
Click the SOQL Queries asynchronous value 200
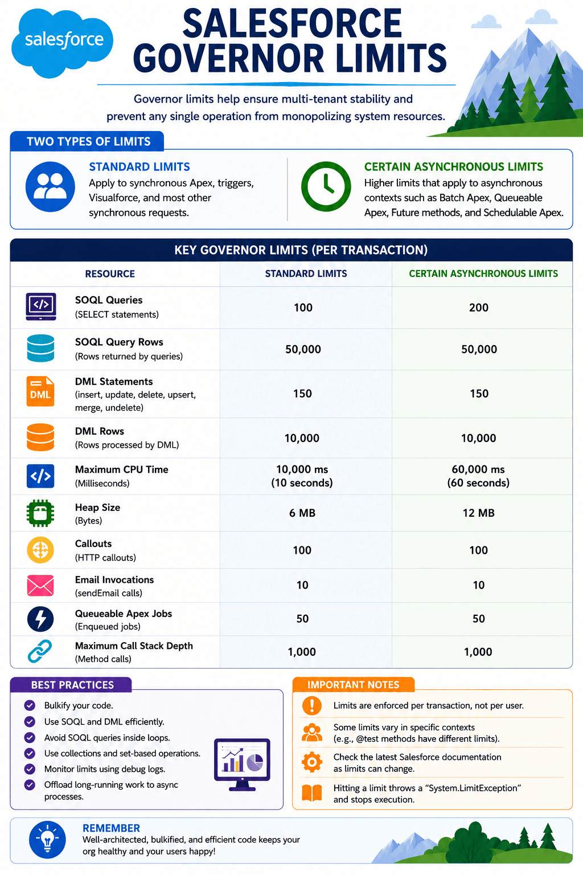pyautogui.click(x=479, y=308)
